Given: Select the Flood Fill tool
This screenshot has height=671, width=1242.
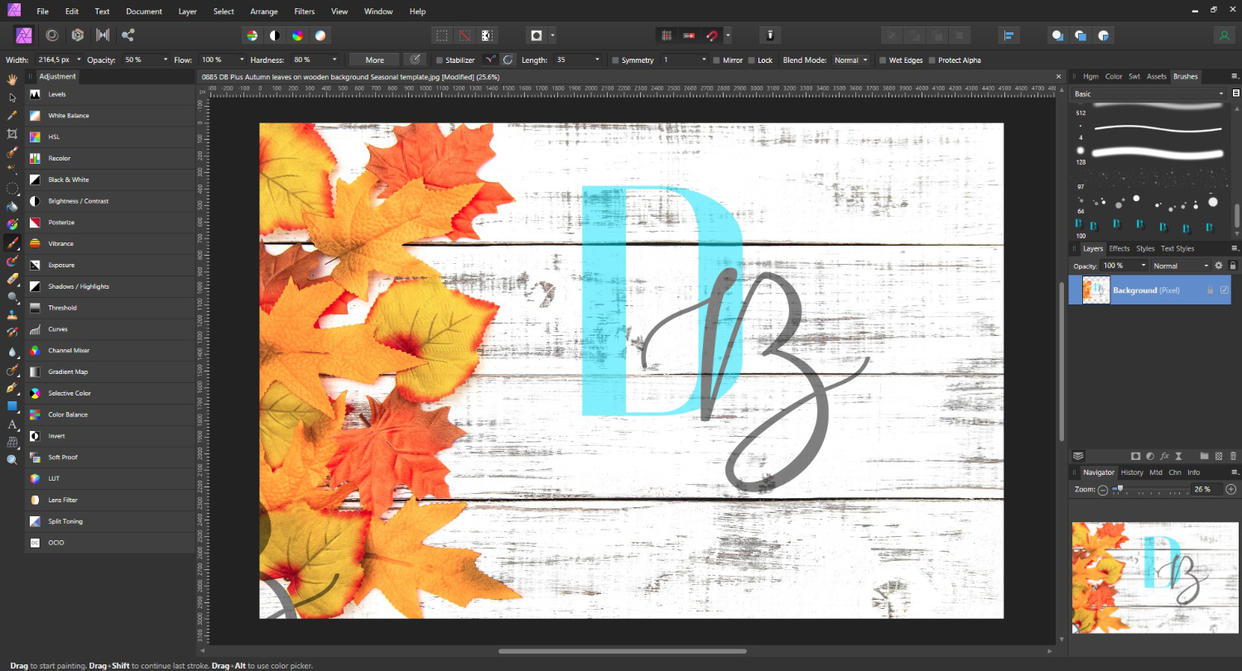Looking at the screenshot, I should pos(12,207).
